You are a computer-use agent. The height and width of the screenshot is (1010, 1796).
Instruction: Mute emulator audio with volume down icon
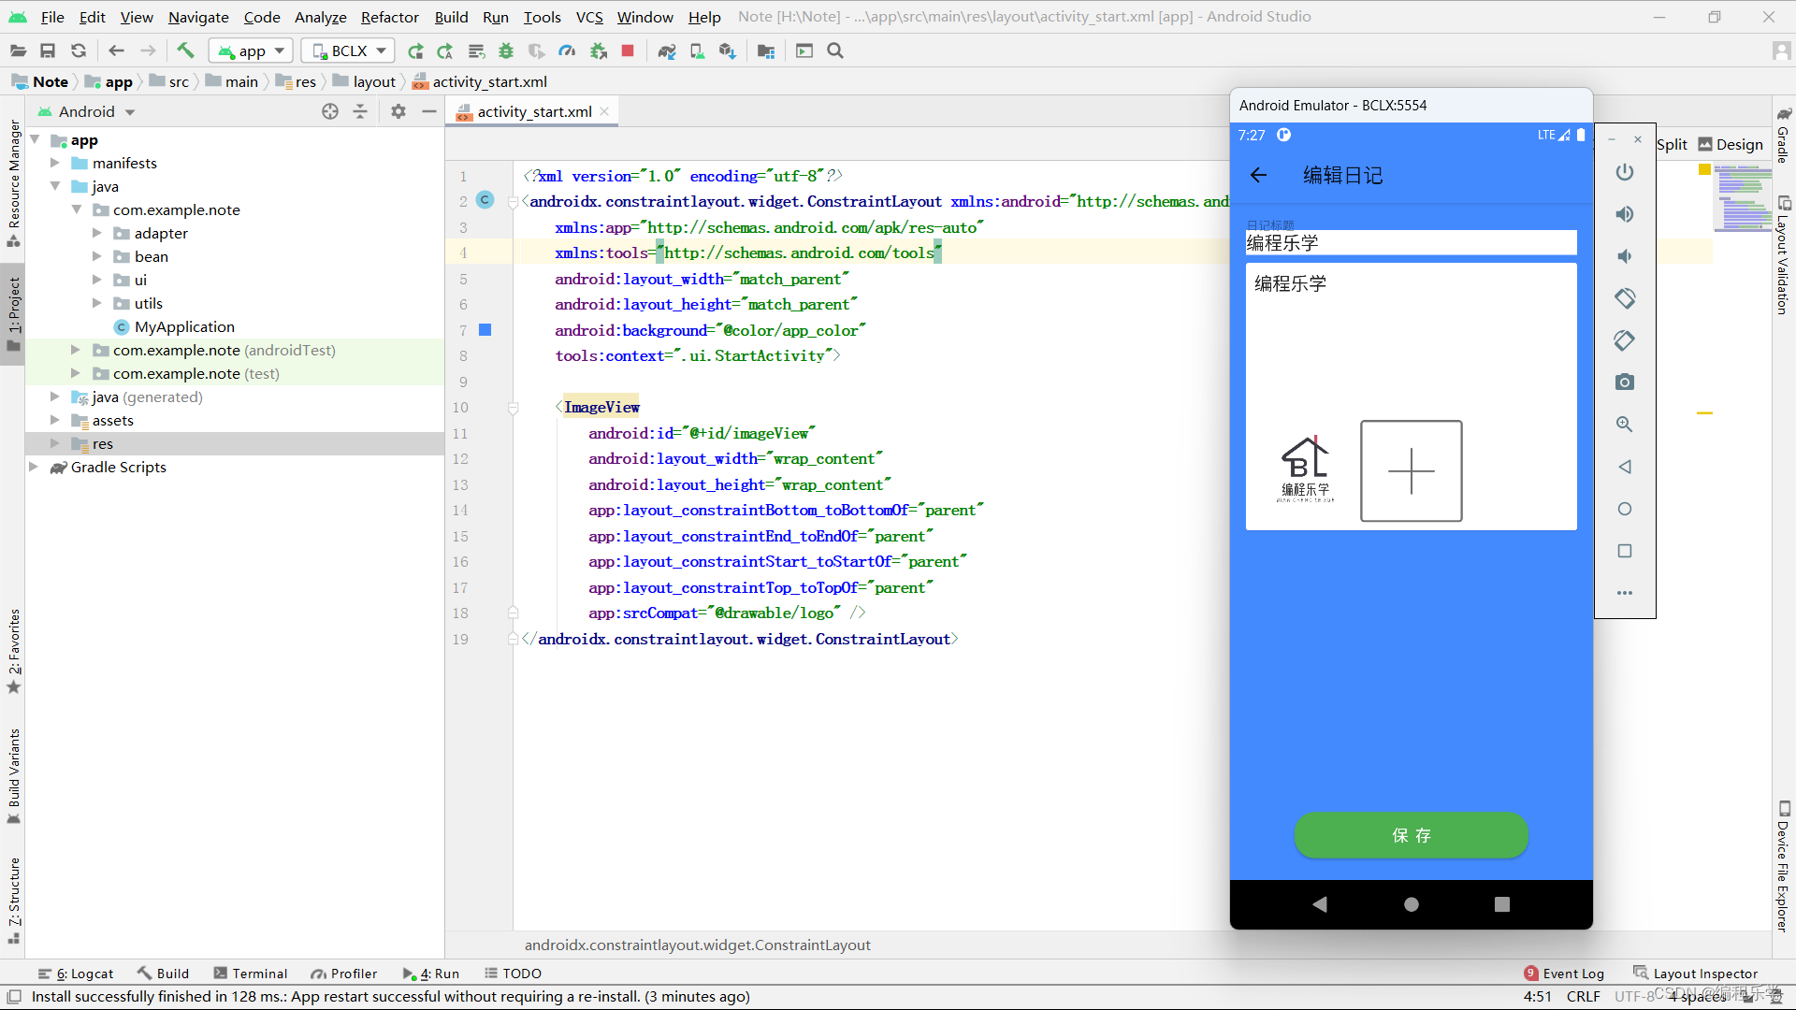1625,256
